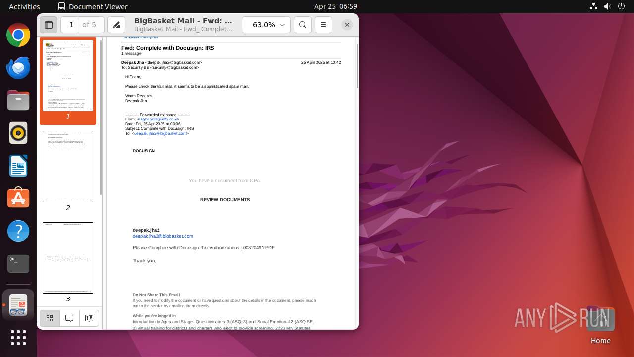Click 'While you're logged in' heading
Screen dimensions: 634x357
point(154,316)
